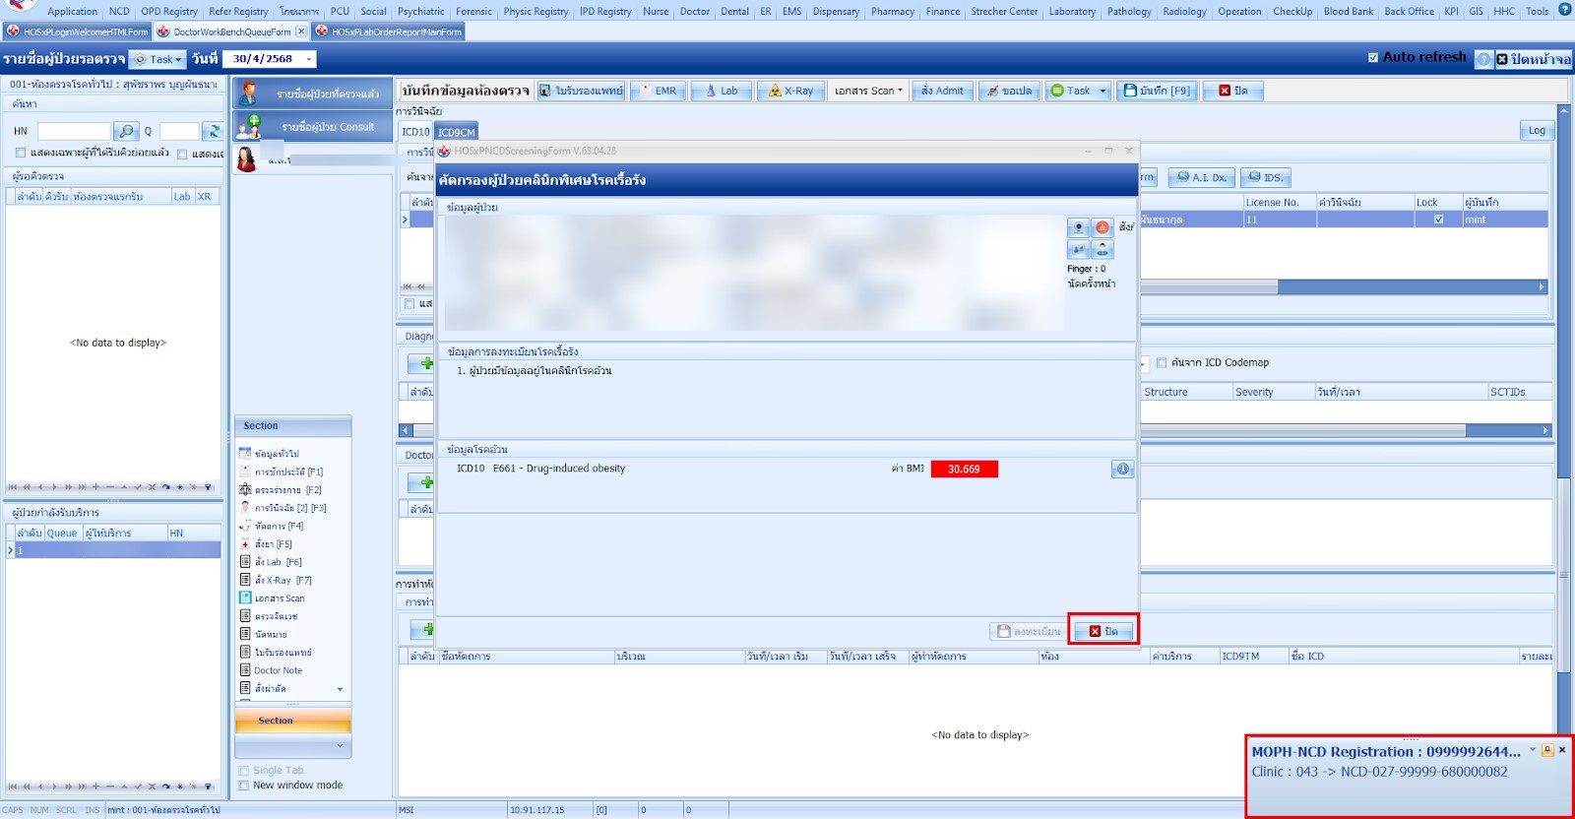Screen dimensions: 1575x819
Task: Click the HN search input field
Action: point(74,131)
